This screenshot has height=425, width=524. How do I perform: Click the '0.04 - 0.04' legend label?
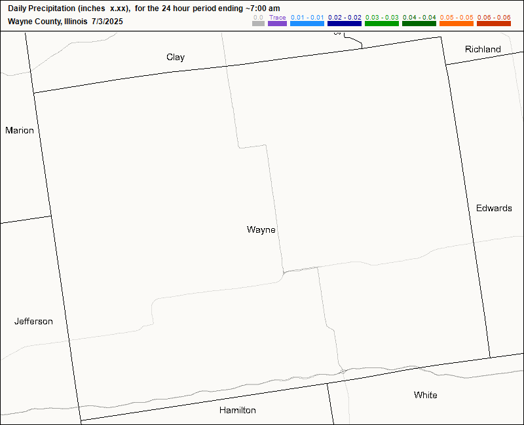point(419,18)
